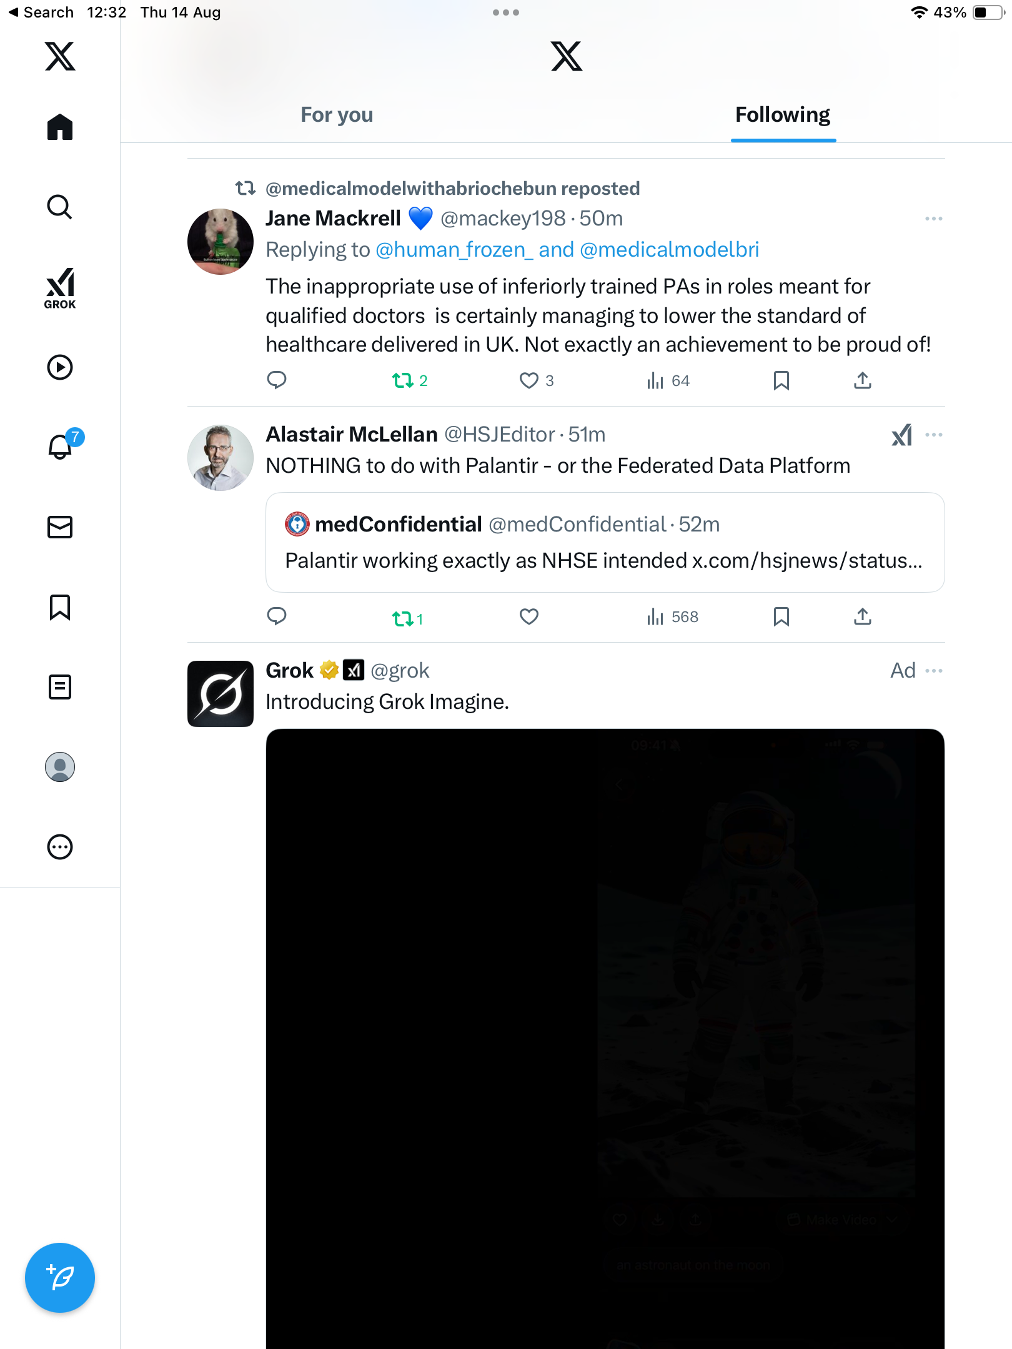1012x1349 pixels.
Task: Open more options on Jane Mackrell's post
Action: (933, 219)
